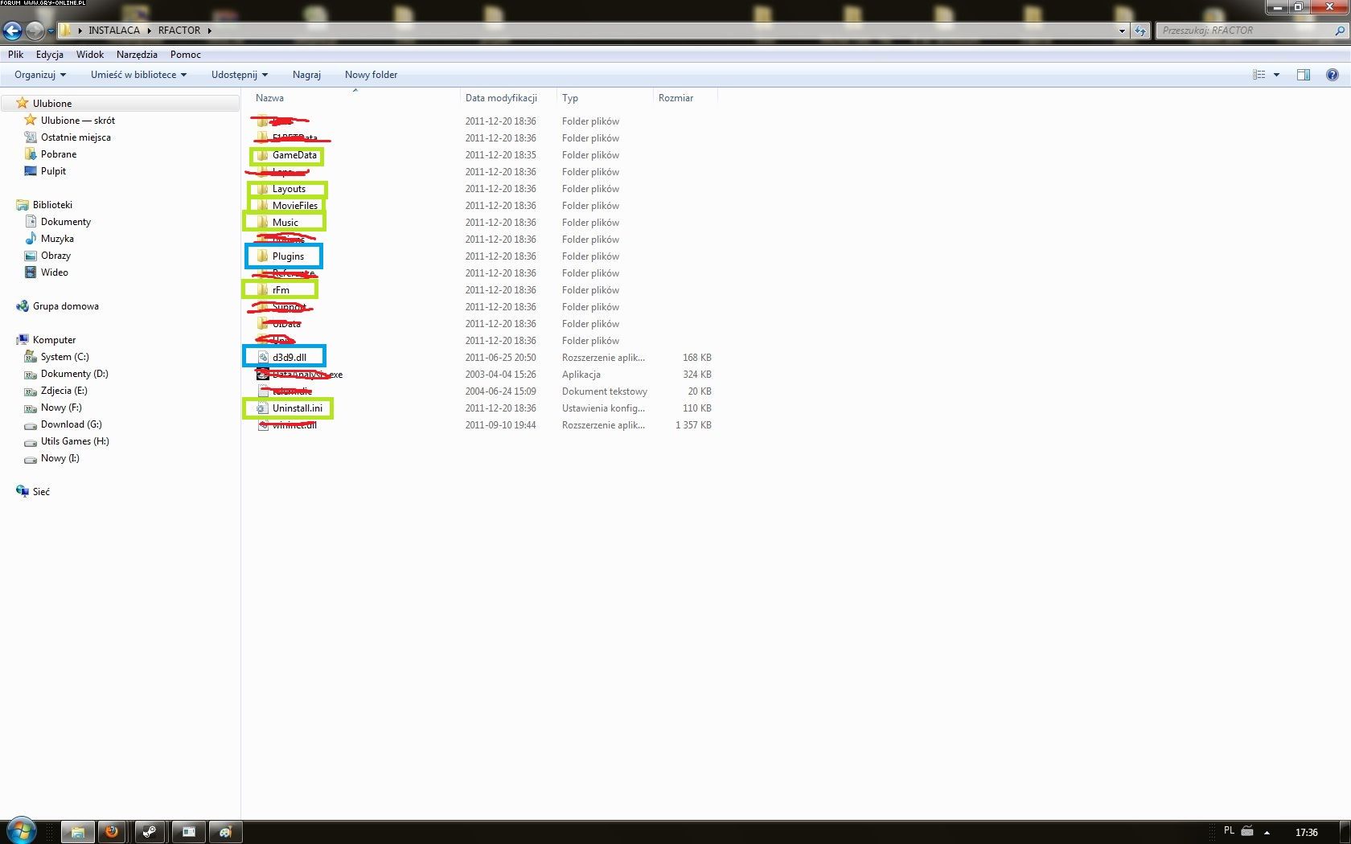Select Download (G:) drive
This screenshot has height=844, width=1351.
71,424
